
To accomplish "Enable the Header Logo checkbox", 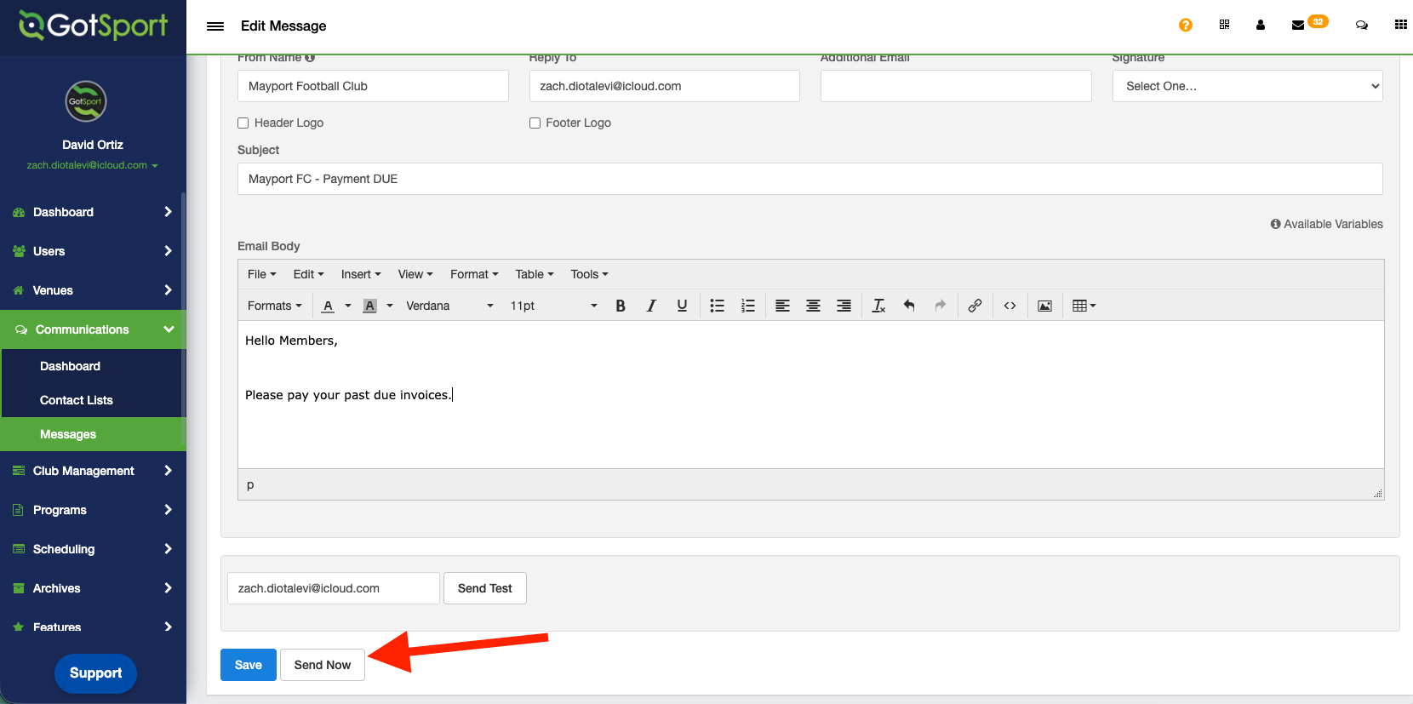I will click(x=243, y=123).
